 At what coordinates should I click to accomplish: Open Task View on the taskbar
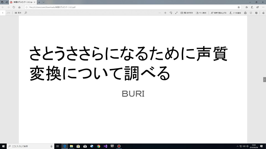pyautogui.click(x=58, y=146)
